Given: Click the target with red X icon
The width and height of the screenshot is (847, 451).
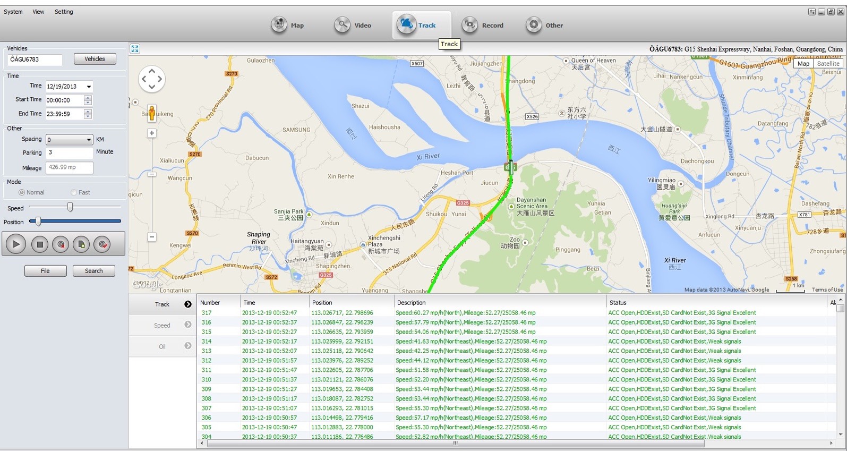Looking at the screenshot, I should 61,244.
